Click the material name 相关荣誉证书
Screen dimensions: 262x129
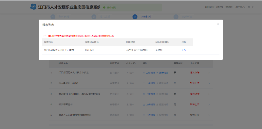[65, 105]
